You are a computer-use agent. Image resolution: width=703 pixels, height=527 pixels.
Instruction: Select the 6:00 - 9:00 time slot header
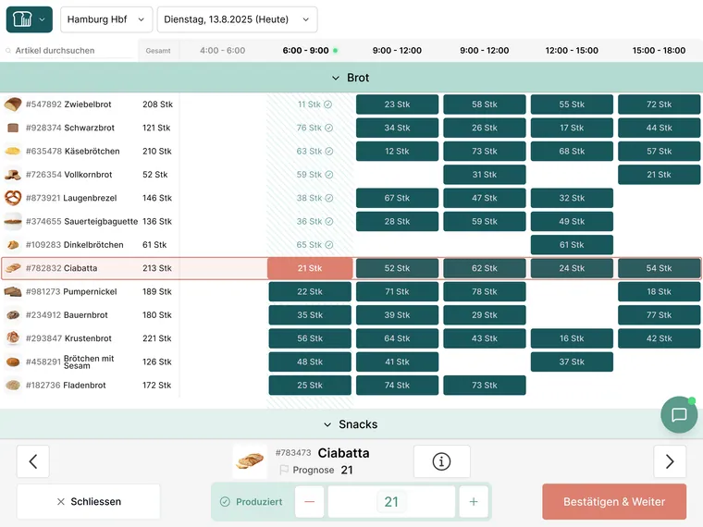(309, 51)
